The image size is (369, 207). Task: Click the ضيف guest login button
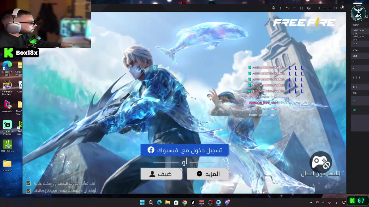(x=161, y=174)
